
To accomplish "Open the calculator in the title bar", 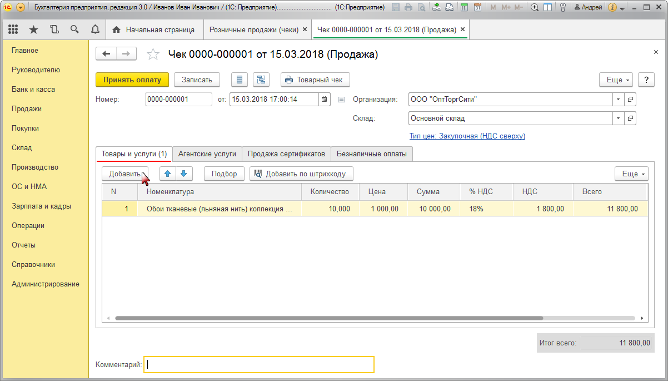I will (x=463, y=7).
